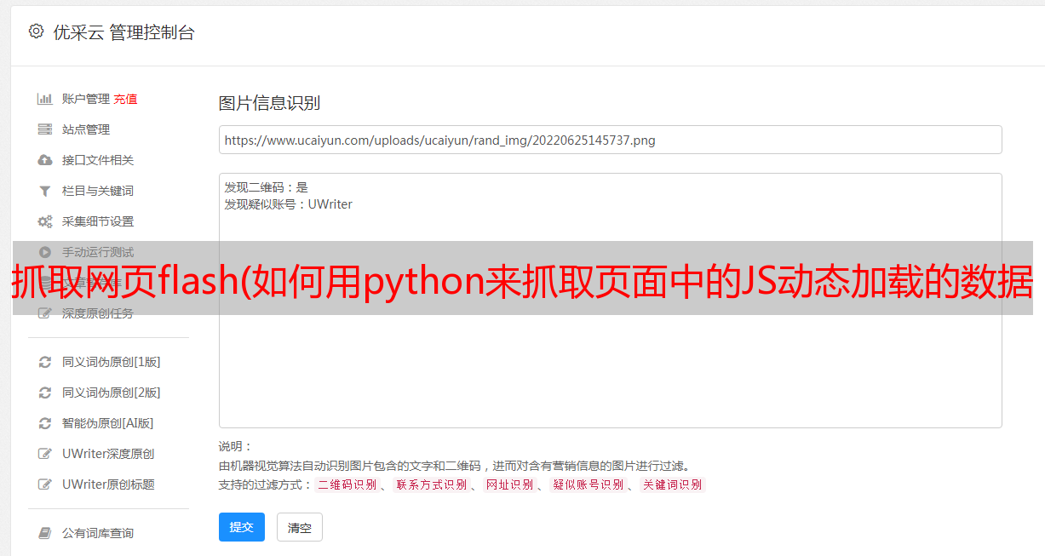Image resolution: width=1045 pixels, height=556 pixels.
Task: Open 账户管理 in the sidebar
Action: tap(85, 99)
